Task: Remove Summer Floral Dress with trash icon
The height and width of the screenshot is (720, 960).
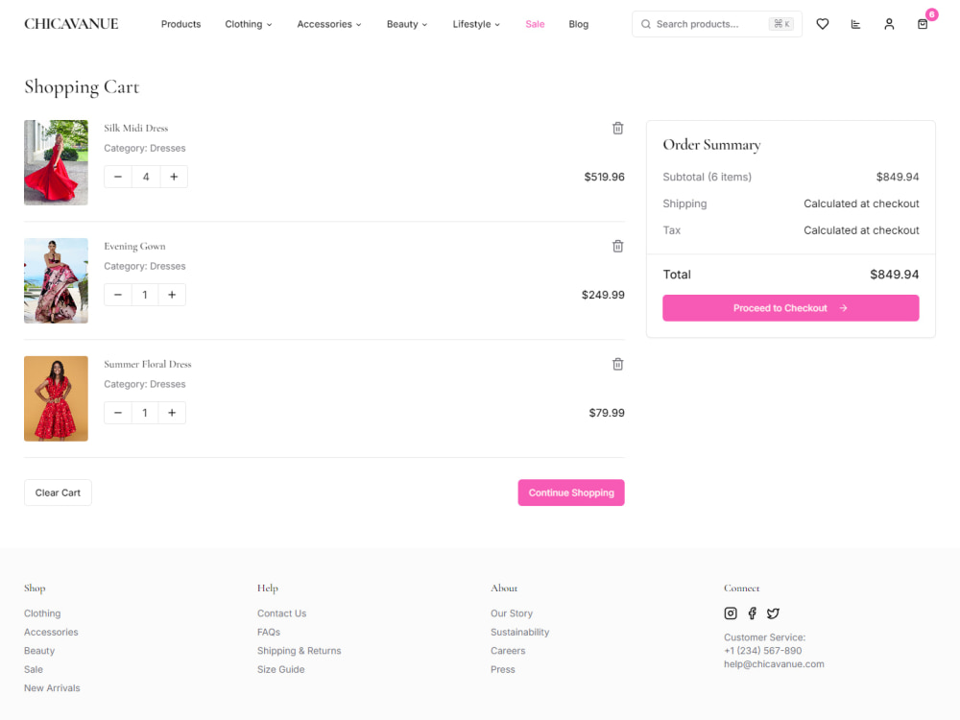Action: pos(617,364)
